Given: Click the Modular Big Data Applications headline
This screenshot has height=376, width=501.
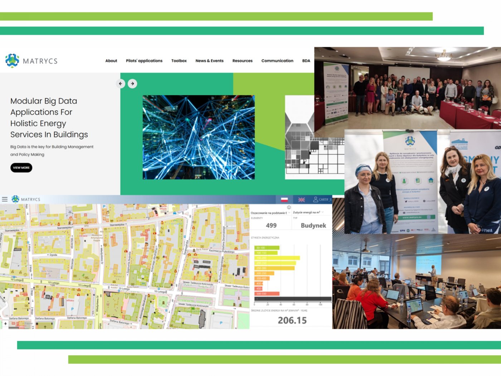Looking at the screenshot, I should [x=49, y=118].
